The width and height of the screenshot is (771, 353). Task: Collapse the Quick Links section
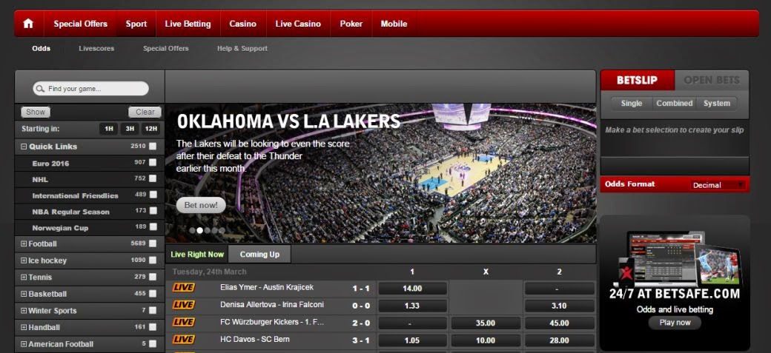pos(24,147)
